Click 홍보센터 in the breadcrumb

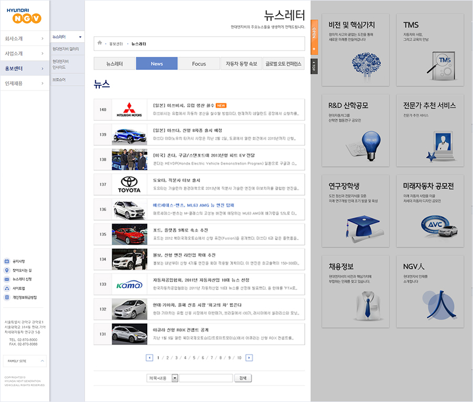(116, 44)
